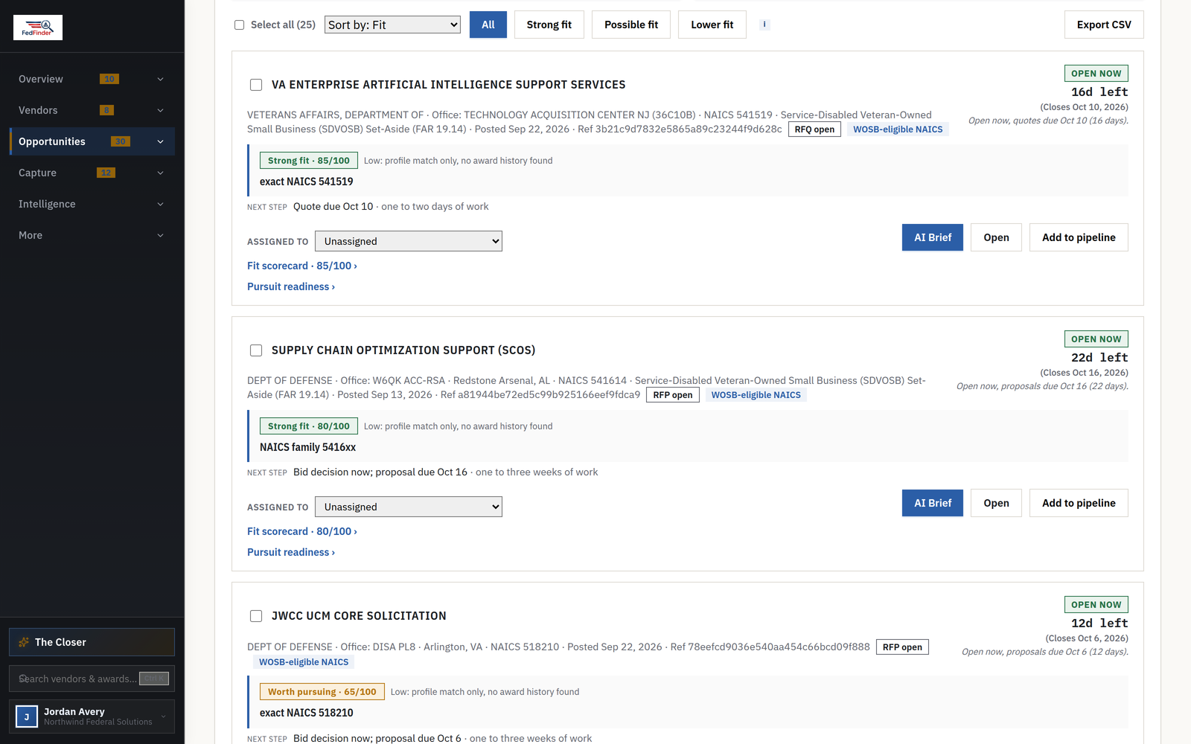Expand the Intelligence sidebar chevron
Screen dimensions: 1191x744
tap(160, 204)
